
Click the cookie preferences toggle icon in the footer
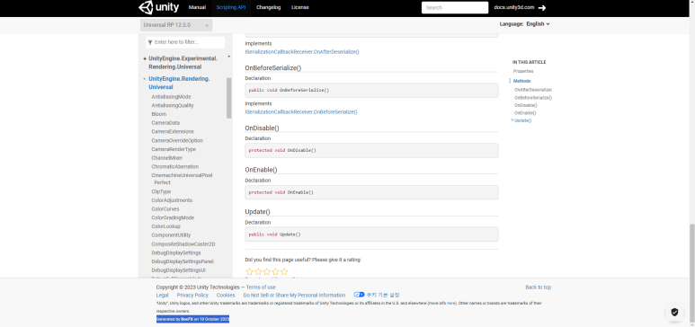(359, 295)
